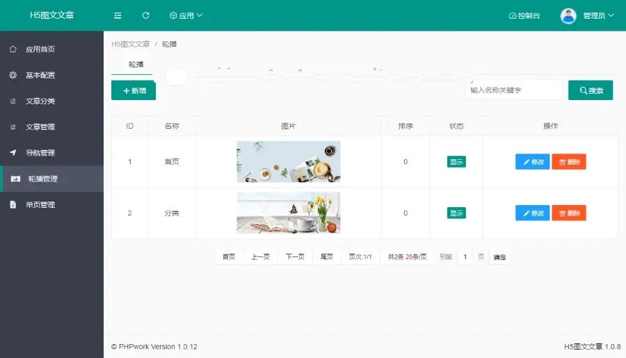
Task: Click 修改 for the 首页 row
Action: coord(533,162)
